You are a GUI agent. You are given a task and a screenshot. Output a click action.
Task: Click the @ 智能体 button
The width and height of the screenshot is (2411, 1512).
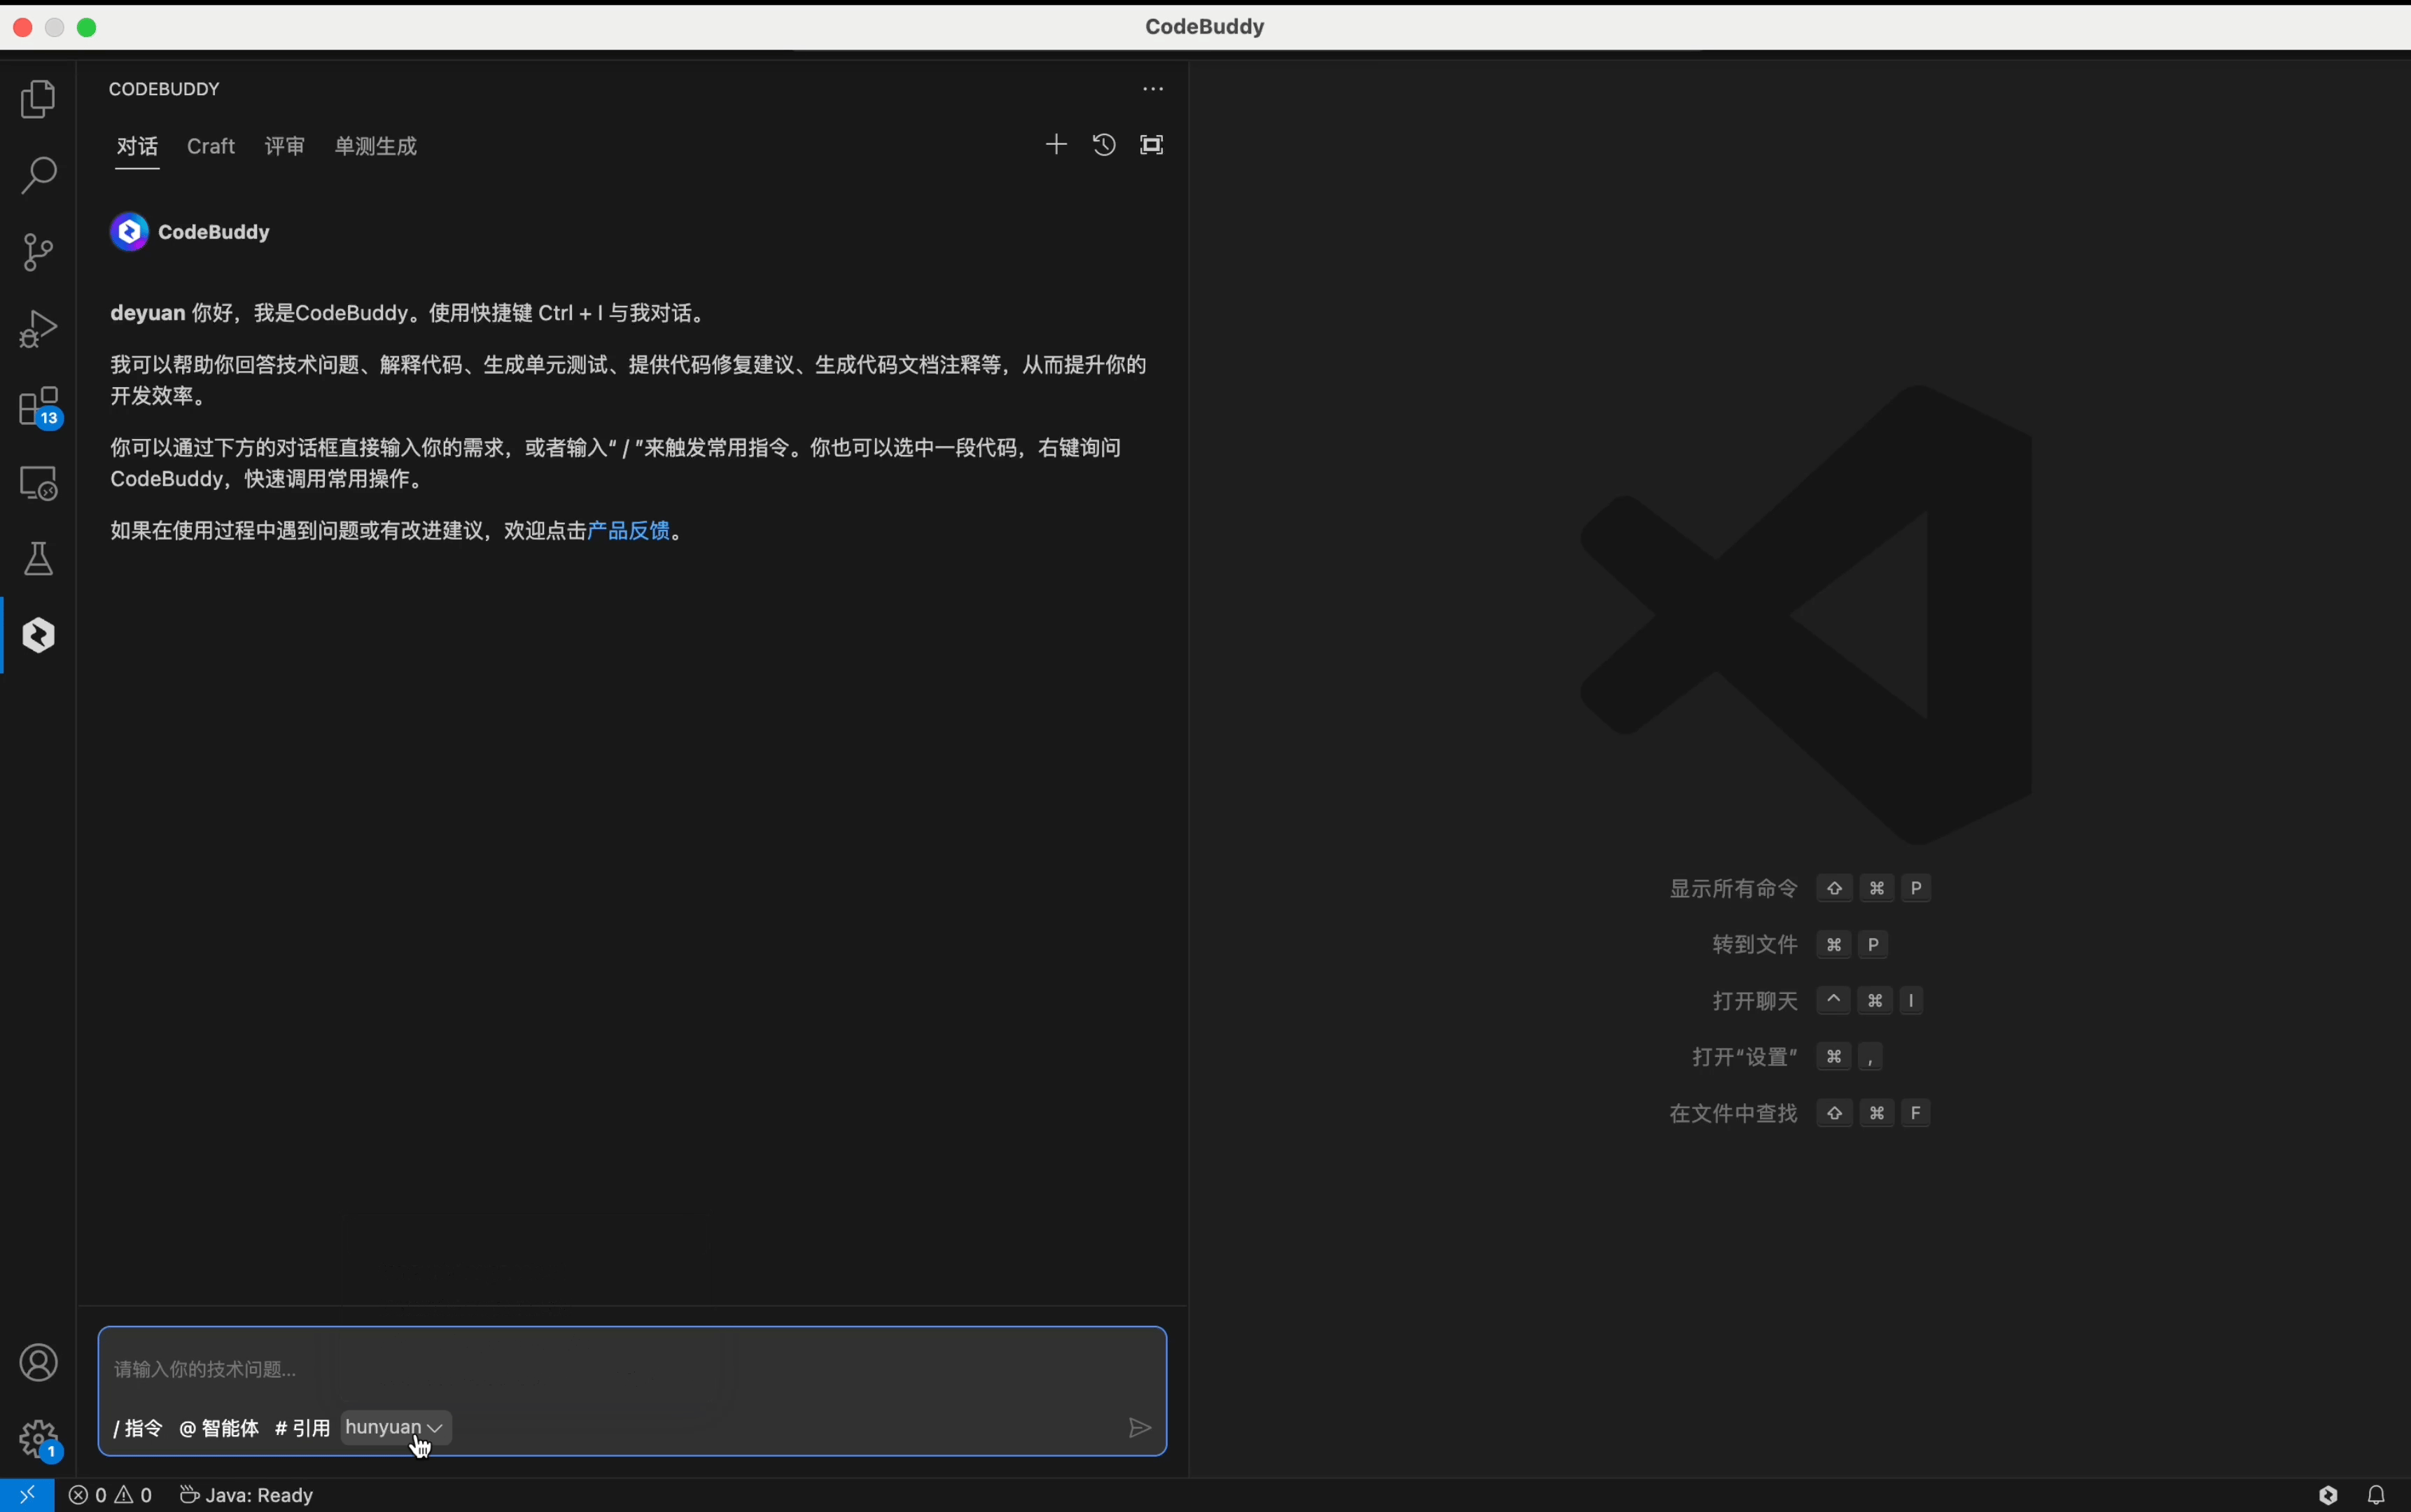(x=219, y=1428)
